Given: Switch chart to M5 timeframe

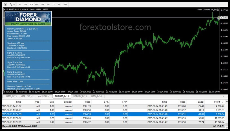Looking at the screenshot, I should click(x=26, y=4).
